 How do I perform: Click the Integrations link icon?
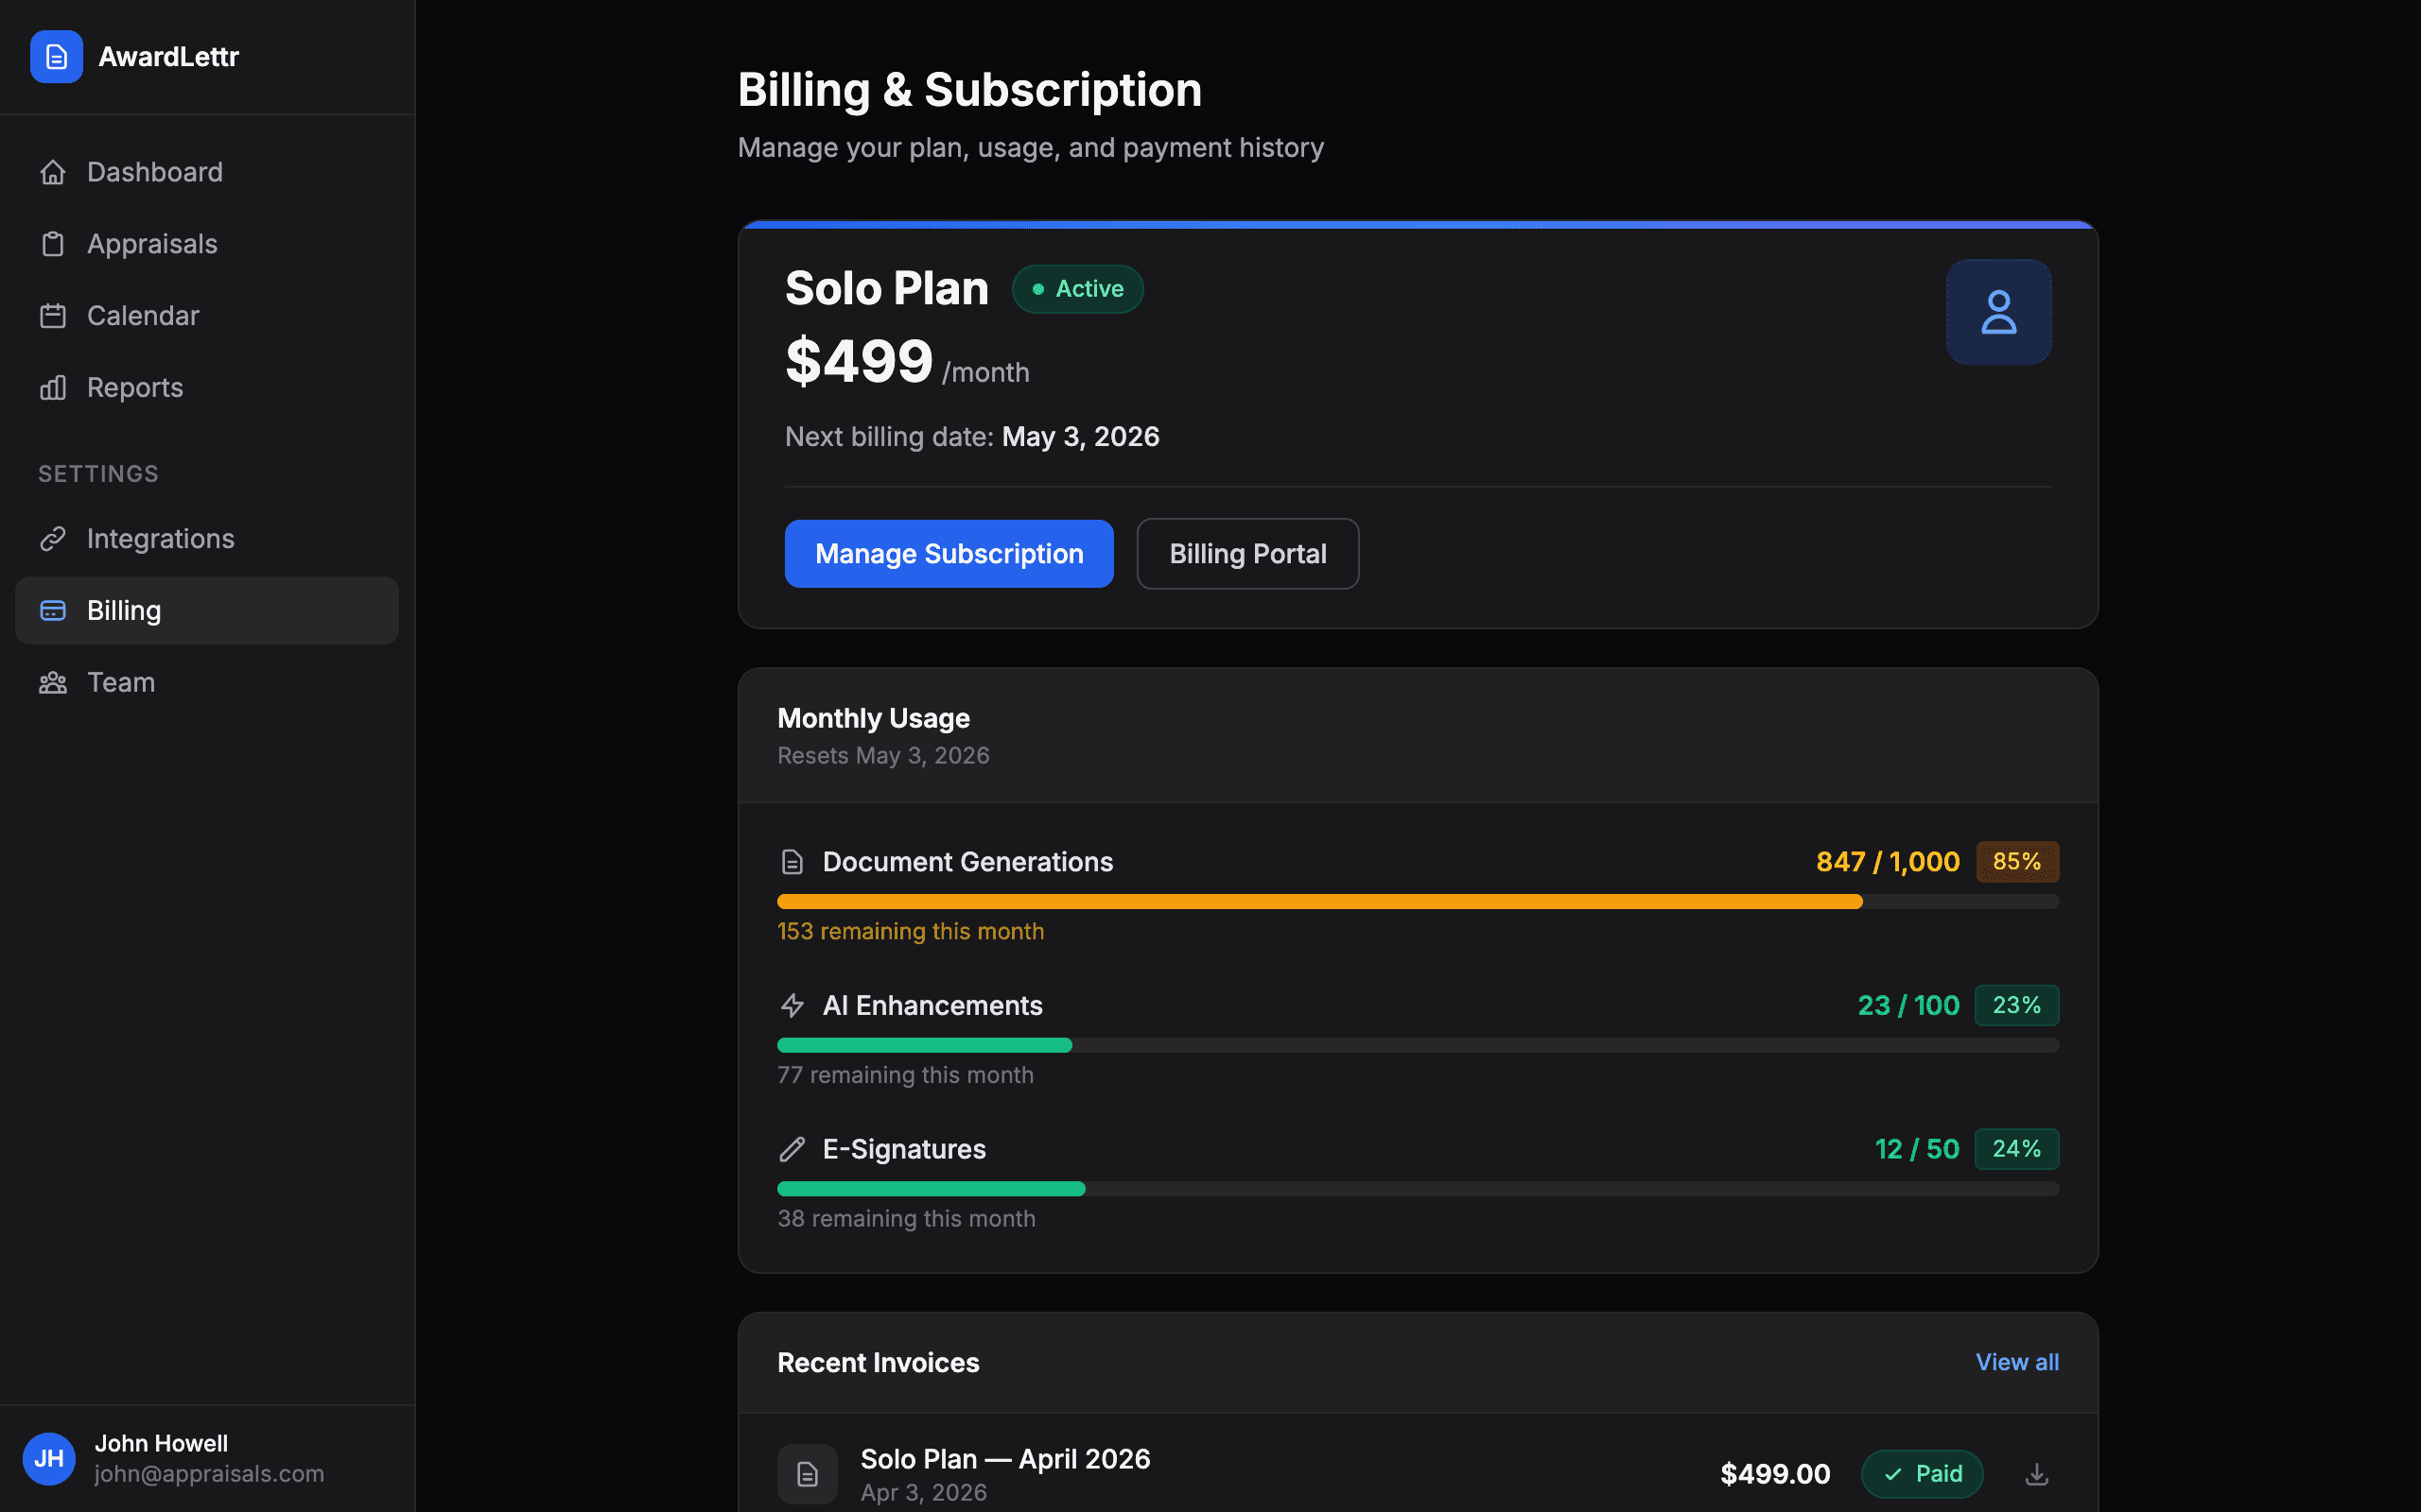(53, 539)
